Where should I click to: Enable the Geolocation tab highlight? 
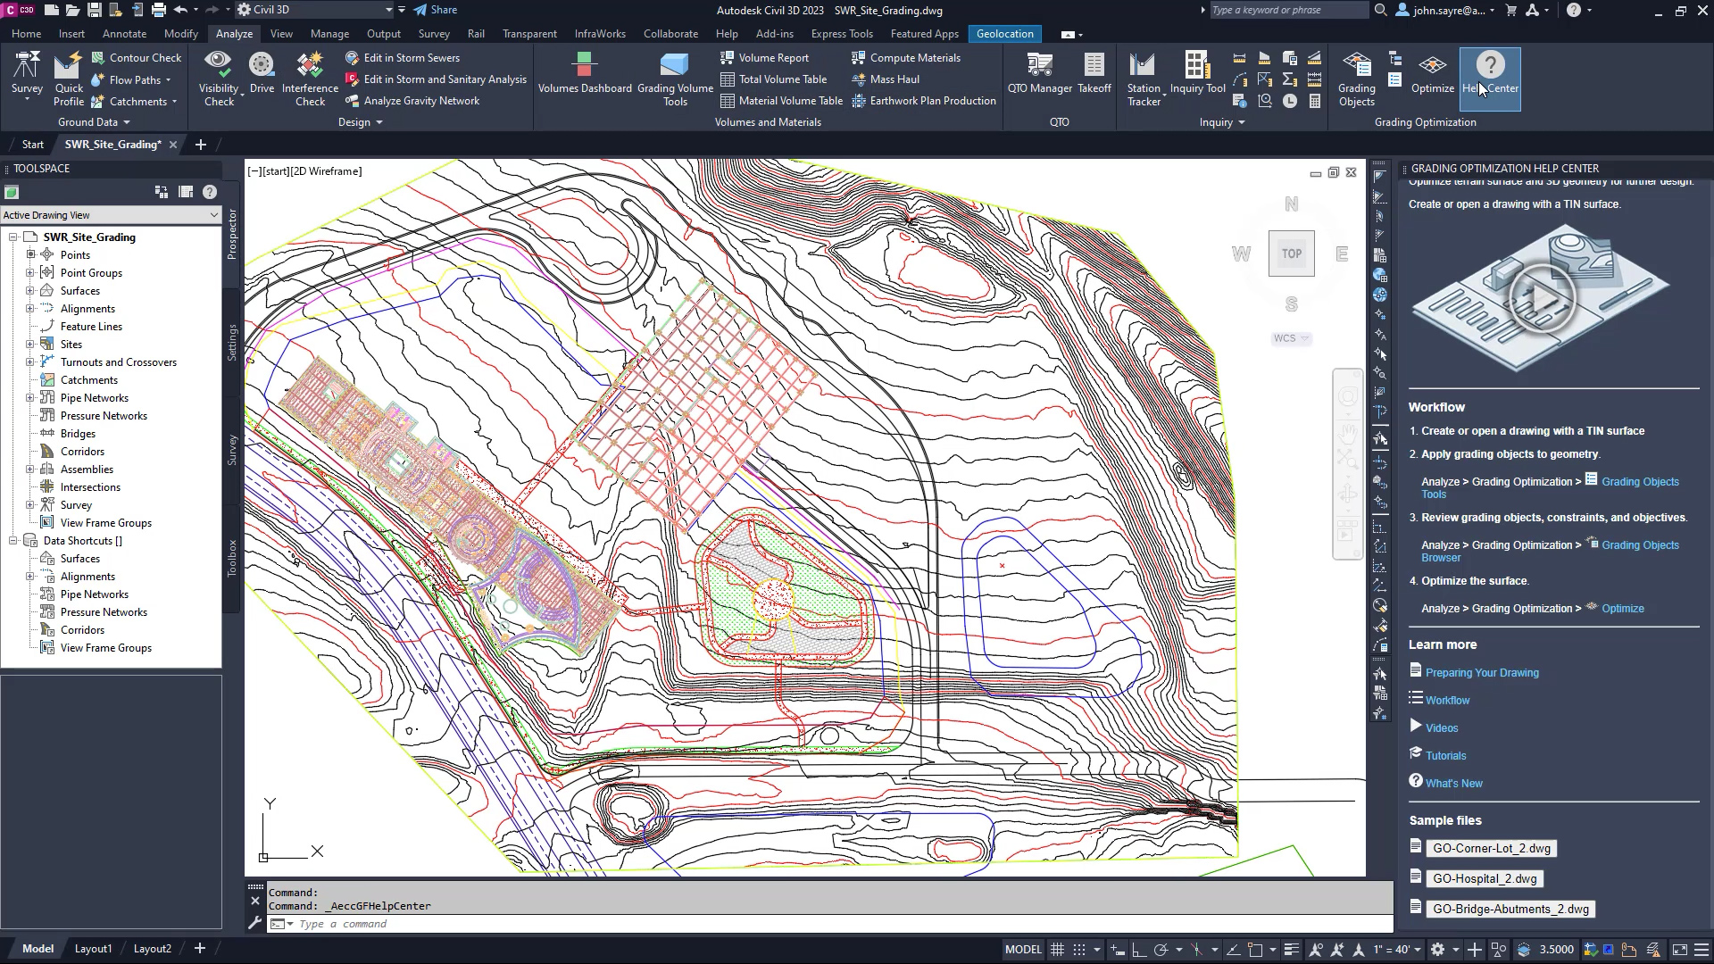click(1005, 33)
